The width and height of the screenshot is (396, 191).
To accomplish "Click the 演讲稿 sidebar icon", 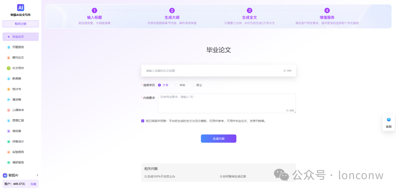I will [x=8, y=100].
